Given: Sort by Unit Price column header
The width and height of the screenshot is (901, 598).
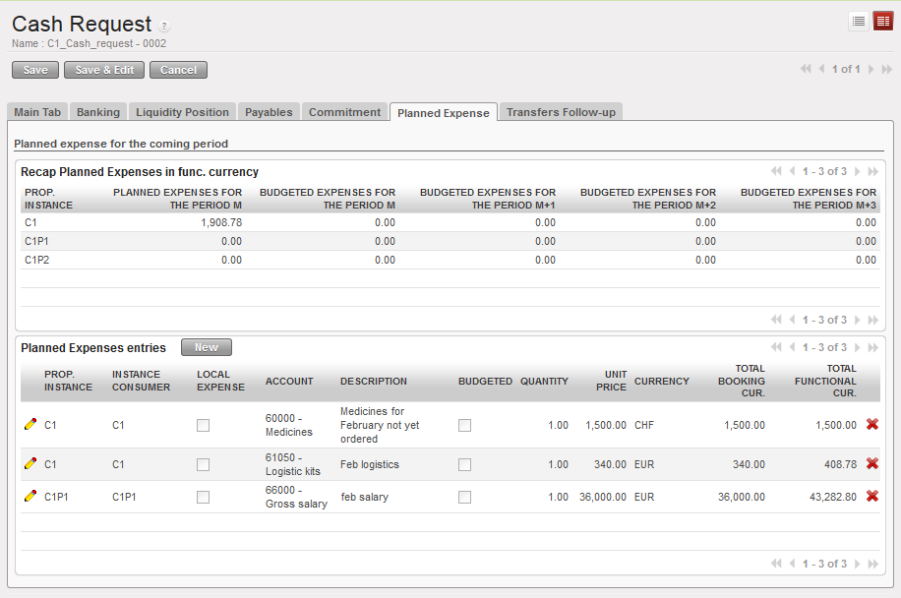Looking at the screenshot, I should pos(611,381).
